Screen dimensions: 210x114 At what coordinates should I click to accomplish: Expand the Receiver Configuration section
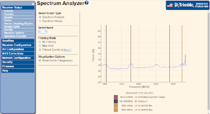(x=17, y=45)
